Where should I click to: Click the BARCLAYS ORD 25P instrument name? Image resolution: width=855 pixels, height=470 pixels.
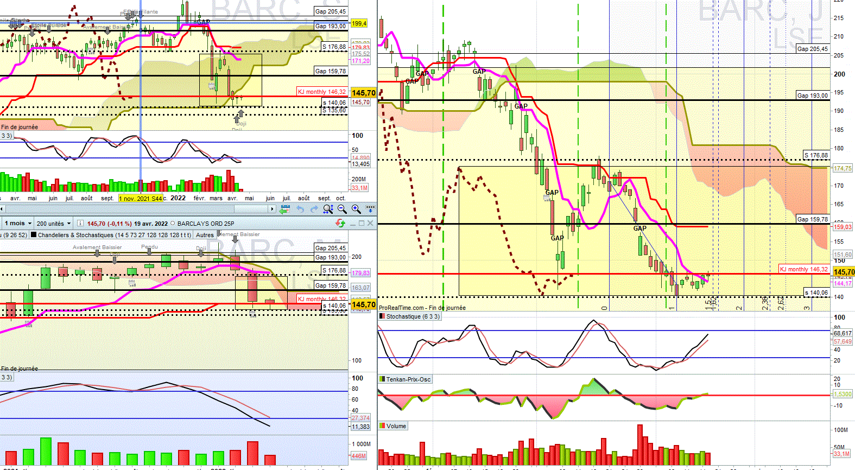[x=206, y=223]
